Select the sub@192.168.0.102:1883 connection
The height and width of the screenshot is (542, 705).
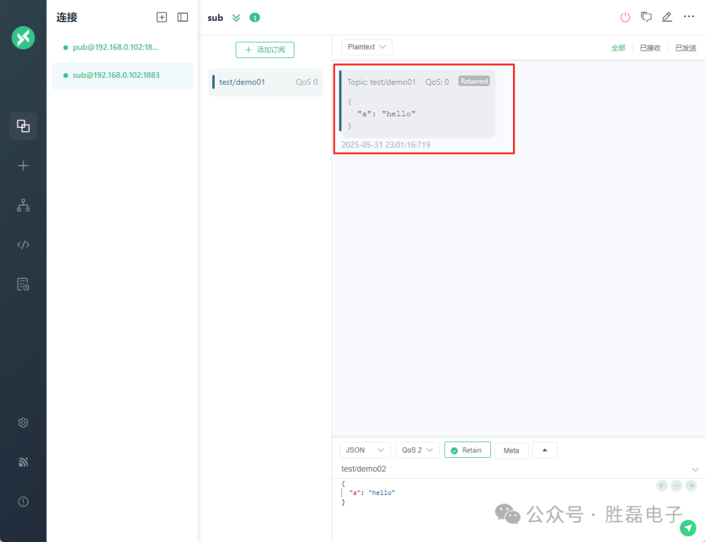tap(122, 75)
